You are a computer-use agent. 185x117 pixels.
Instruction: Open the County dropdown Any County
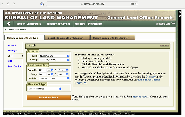[x=54, y=60]
